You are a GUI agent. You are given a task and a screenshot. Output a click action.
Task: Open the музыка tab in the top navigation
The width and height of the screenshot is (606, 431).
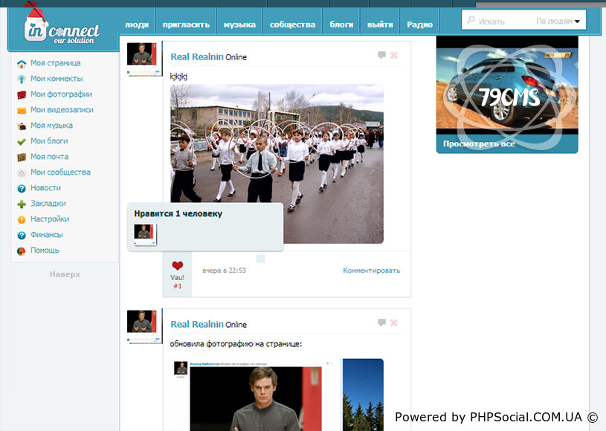[239, 25]
